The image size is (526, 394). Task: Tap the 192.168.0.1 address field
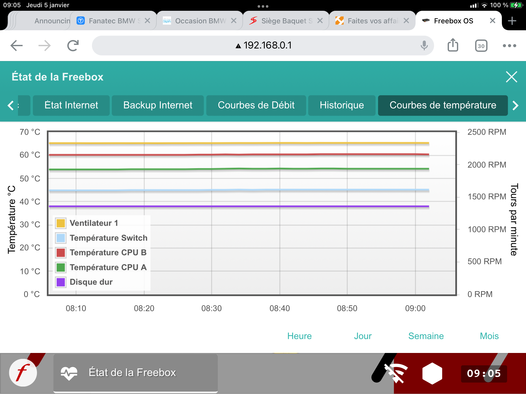point(267,45)
